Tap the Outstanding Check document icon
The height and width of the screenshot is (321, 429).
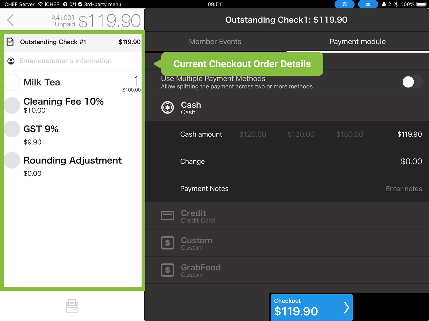tap(10, 42)
